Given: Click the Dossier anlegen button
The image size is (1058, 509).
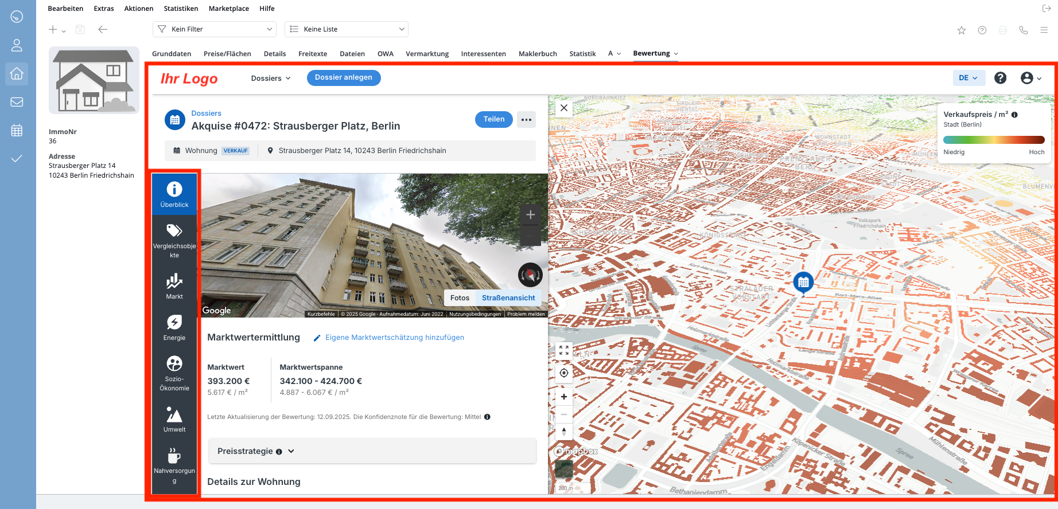Looking at the screenshot, I should pyautogui.click(x=344, y=77).
